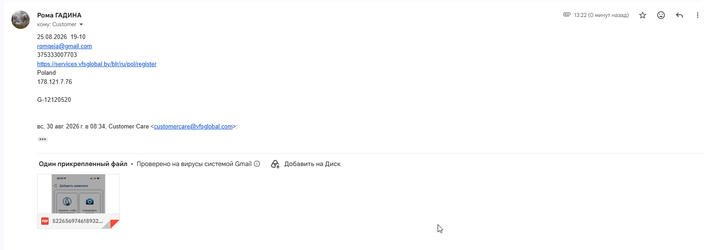Viewport: 711px width, 250px height.
Task: Expand recipient details arrow next to Customer
Action: coord(81,24)
